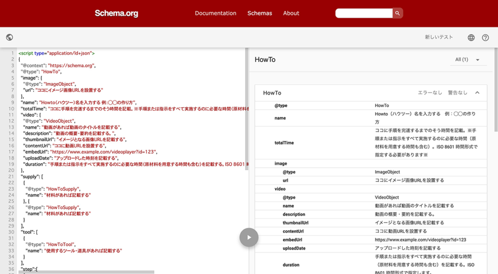Image resolution: width=498 pixels, height=274 pixels.
Task: Select the thumbnailUrl property label
Action: (295, 223)
